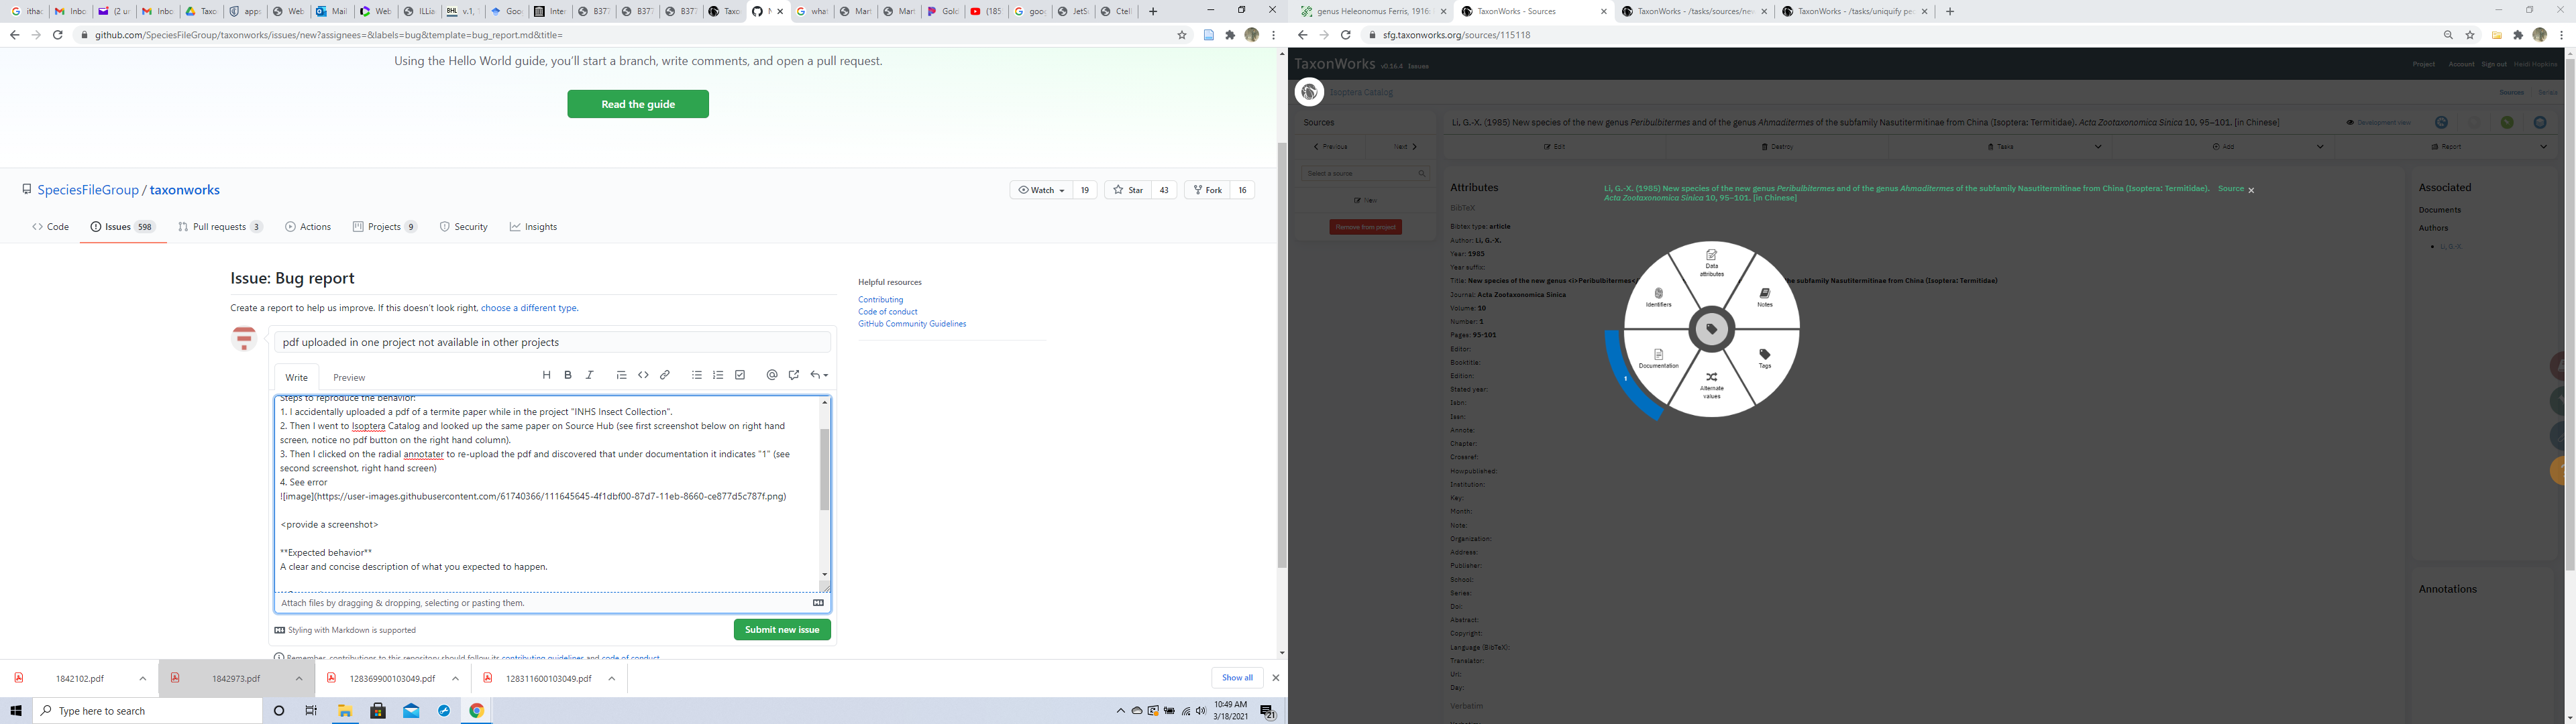Expand the Tasks dropdown in TaxonWorks

tap(2098, 147)
